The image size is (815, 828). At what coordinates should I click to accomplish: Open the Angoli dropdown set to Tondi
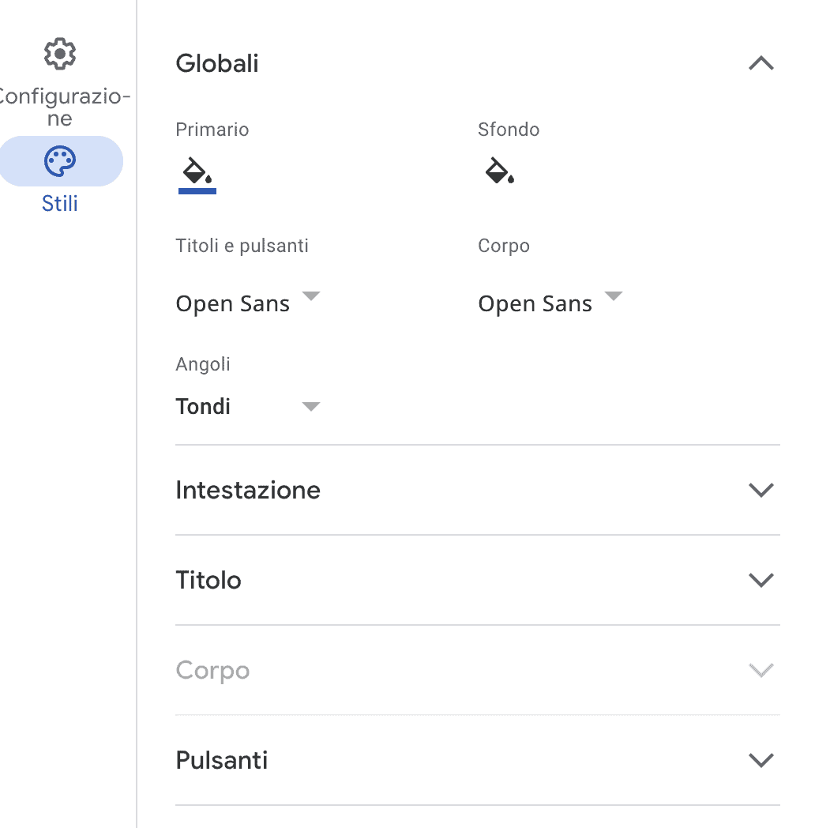coord(311,405)
